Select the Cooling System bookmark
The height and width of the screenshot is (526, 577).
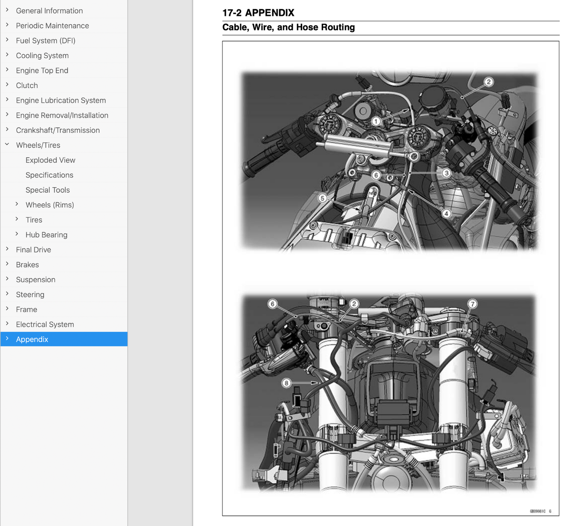[x=42, y=56]
